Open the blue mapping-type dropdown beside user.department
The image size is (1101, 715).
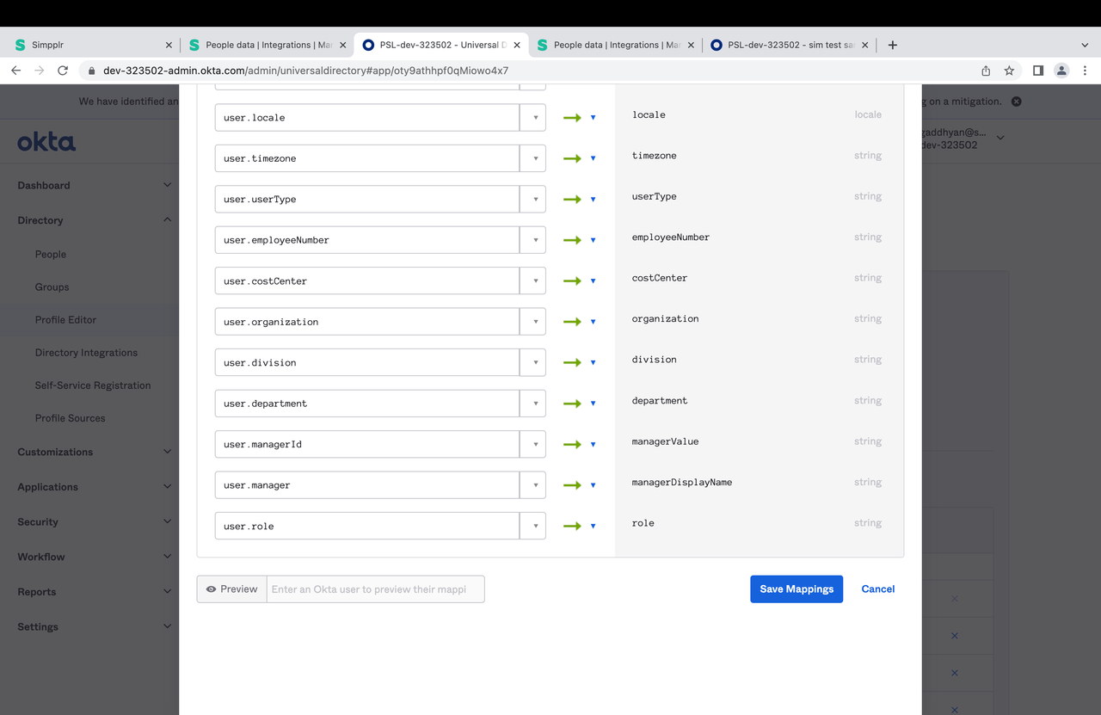(593, 403)
